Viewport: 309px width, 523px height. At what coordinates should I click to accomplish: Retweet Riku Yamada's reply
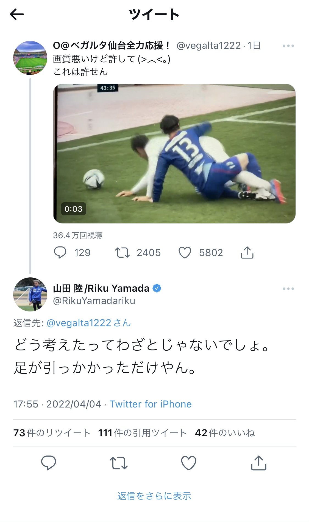[119, 463]
